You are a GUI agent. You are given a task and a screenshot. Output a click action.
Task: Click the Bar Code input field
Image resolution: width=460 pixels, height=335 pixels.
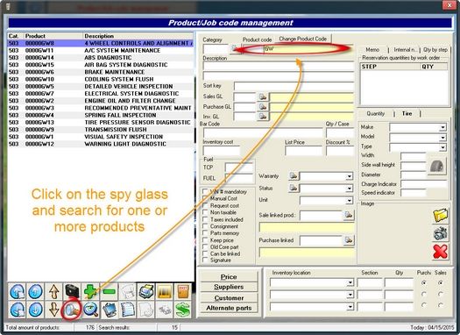[x=263, y=132]
